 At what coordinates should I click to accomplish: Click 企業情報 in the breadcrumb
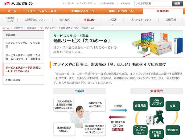tap(18, 28)
